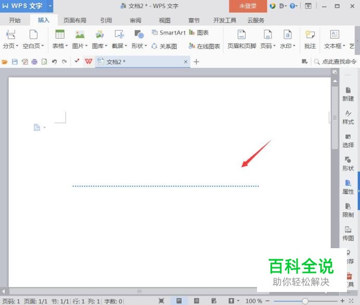Insert a picture via 图片 icon

click(x=80, y=34)
